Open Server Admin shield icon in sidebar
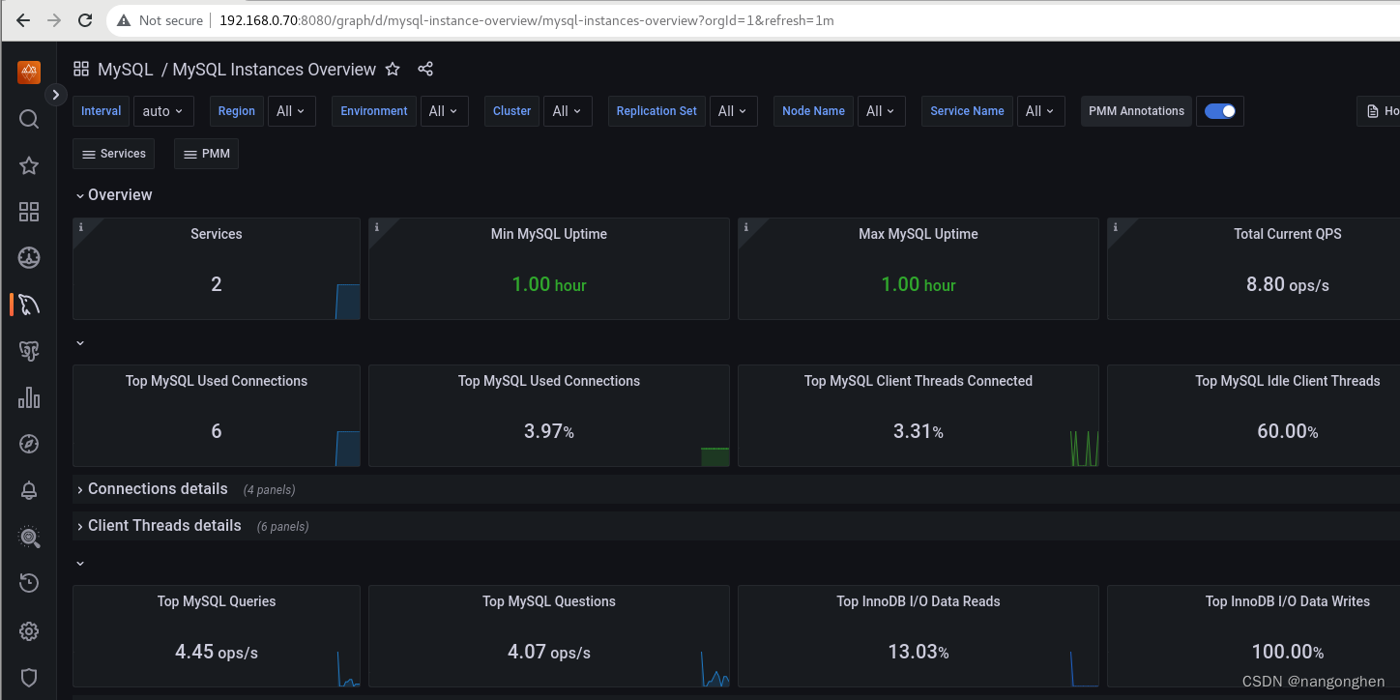This screenshot has width=1400, height=700. 29,678
